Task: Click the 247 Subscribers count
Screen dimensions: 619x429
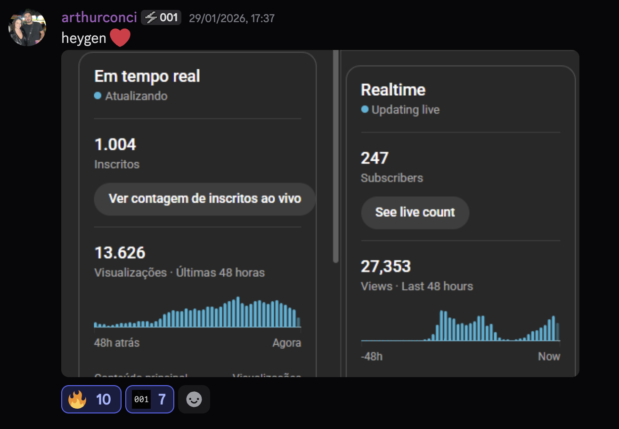Action: click(x=375, y=158)
